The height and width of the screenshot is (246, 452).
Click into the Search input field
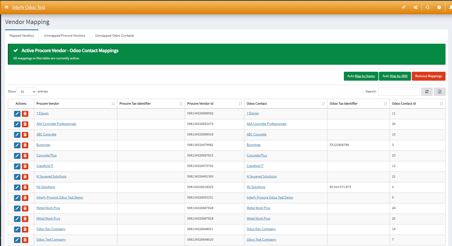[399, 92]
